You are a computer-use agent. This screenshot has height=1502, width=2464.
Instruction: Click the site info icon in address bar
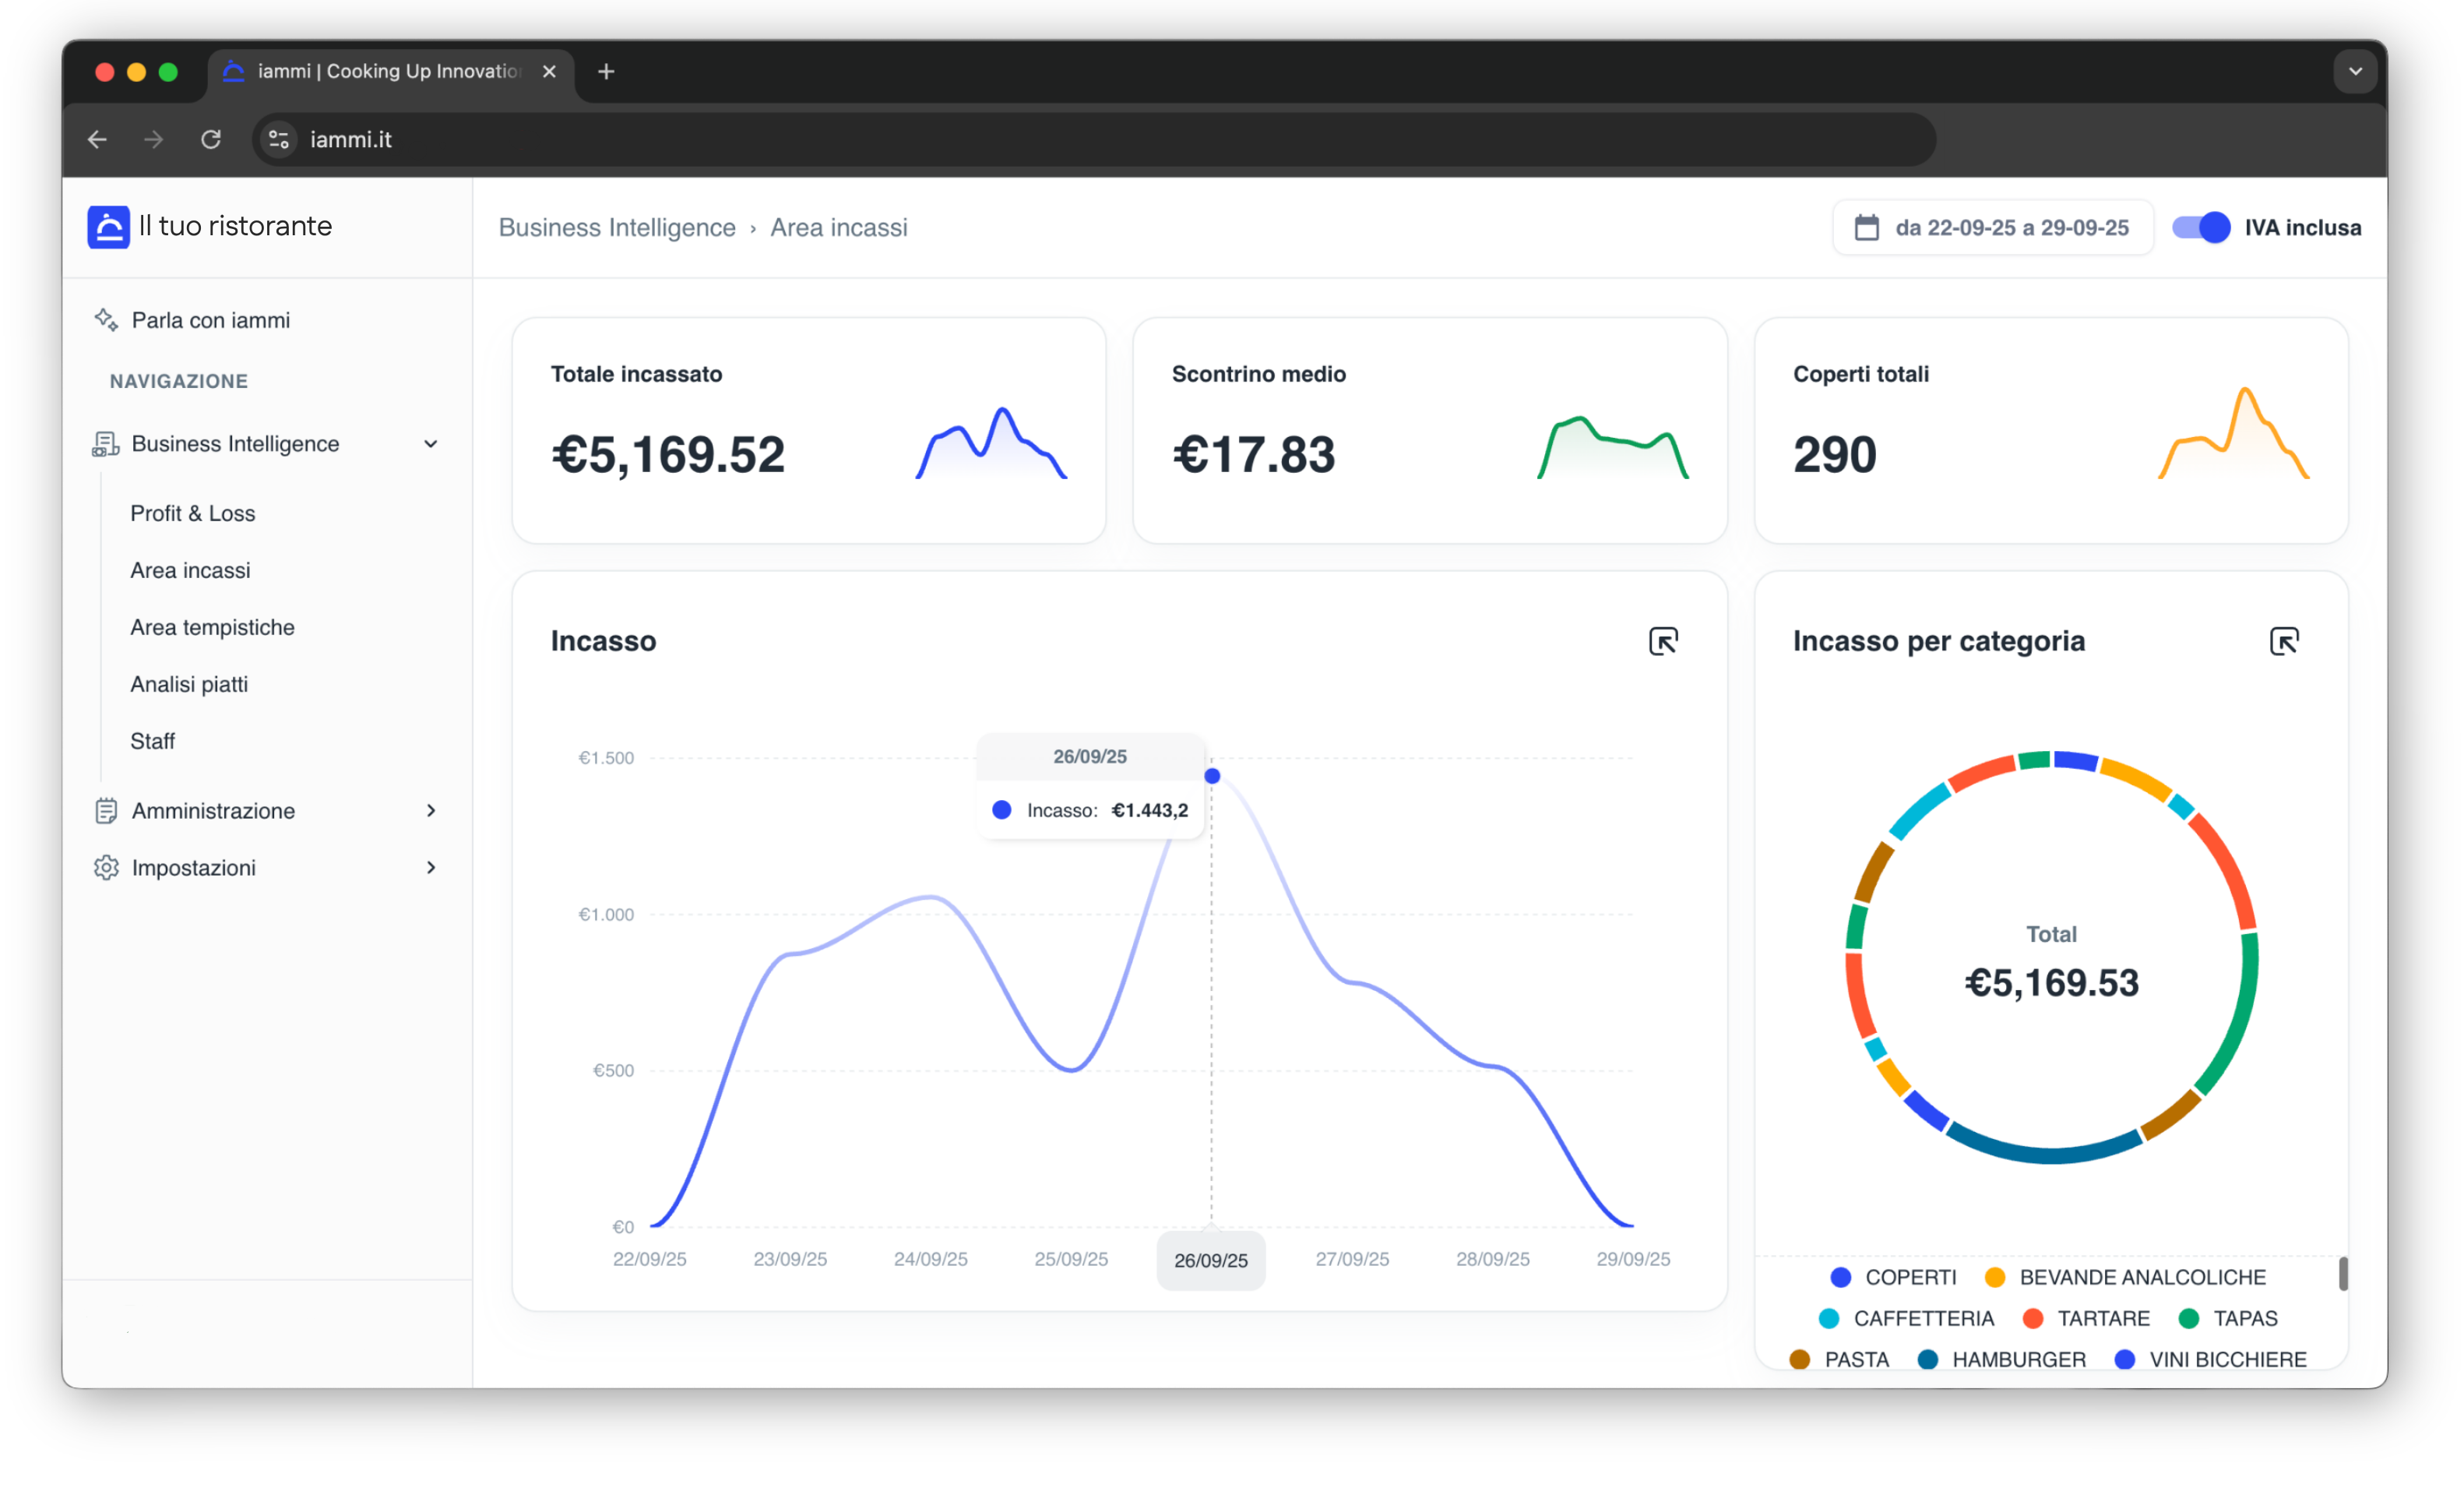coord(279,139)
